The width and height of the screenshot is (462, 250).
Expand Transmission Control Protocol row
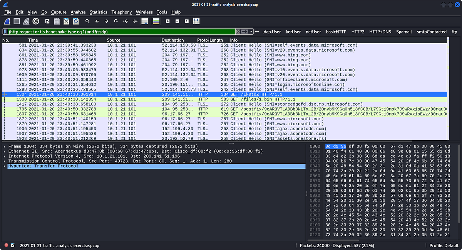coord(4,161)
